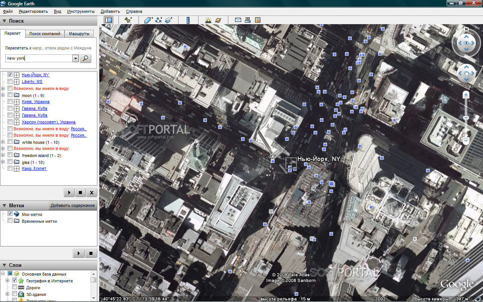Viewport: 483px width, 302px height.
Task: Switch to the Маршруты tab
Action: tap(79, 34)
